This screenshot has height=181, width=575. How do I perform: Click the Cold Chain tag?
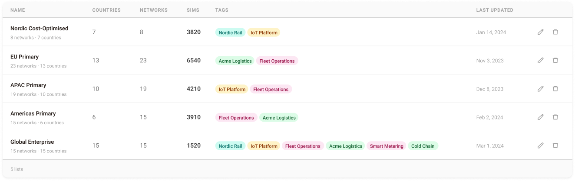pyautogui.click(x=423, y=146)
